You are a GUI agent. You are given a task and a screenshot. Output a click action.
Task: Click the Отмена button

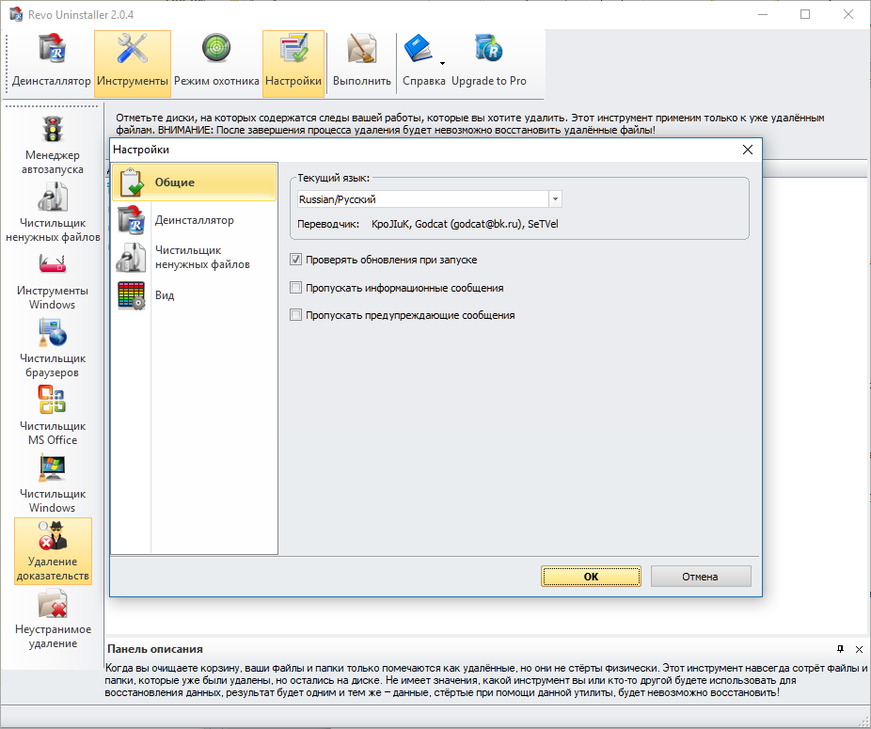pos(700,577)
